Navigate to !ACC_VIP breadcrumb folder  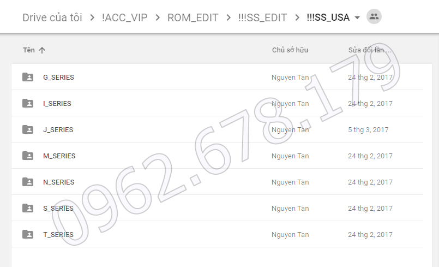124,17
